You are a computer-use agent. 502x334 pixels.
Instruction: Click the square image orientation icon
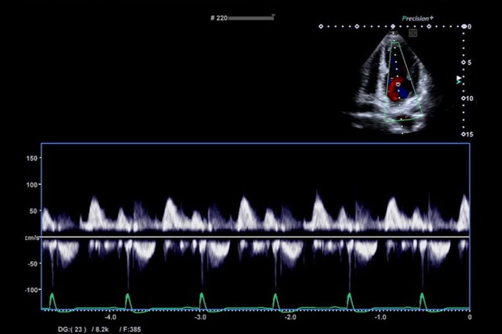pyautogui.click(x=413, y=33)
